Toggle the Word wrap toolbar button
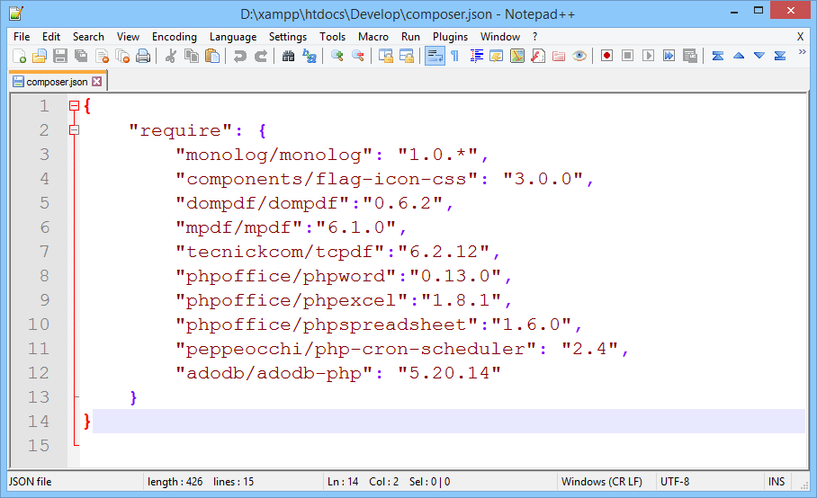The width and height of the screenshot is (817, 498). pyautogui.click(x=435, y=56)
